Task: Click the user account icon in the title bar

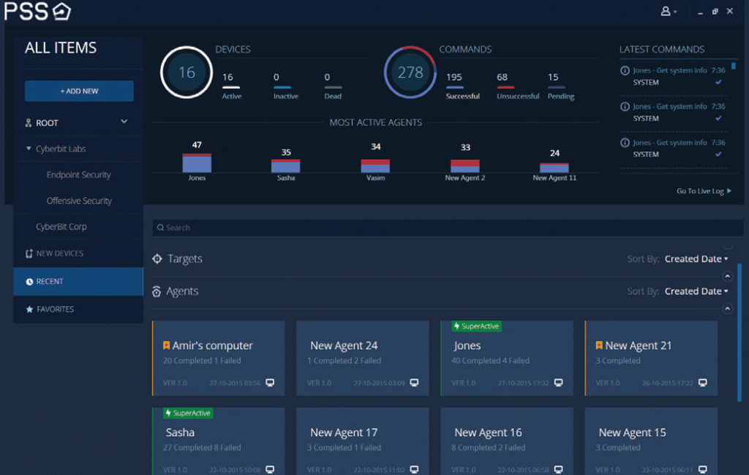Action: (667, 11)
